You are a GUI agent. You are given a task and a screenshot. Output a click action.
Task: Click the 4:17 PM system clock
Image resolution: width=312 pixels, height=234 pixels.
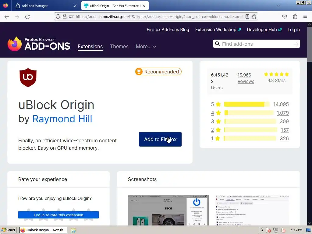tap(296, 230)
